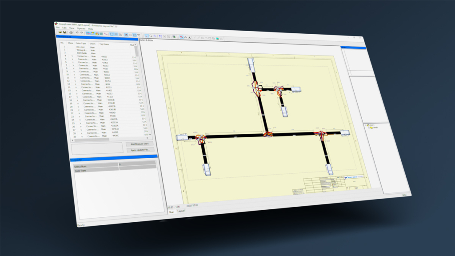Screen dimensions: 455x256
Task: Select the pan crosshair tool on the toolbar
Action: 156,36
